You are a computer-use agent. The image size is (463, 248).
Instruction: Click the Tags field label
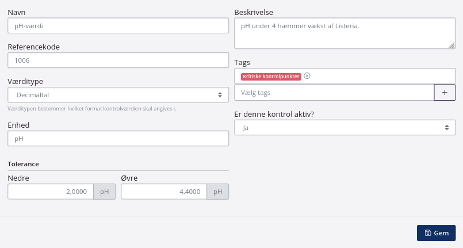click(242, 62)
